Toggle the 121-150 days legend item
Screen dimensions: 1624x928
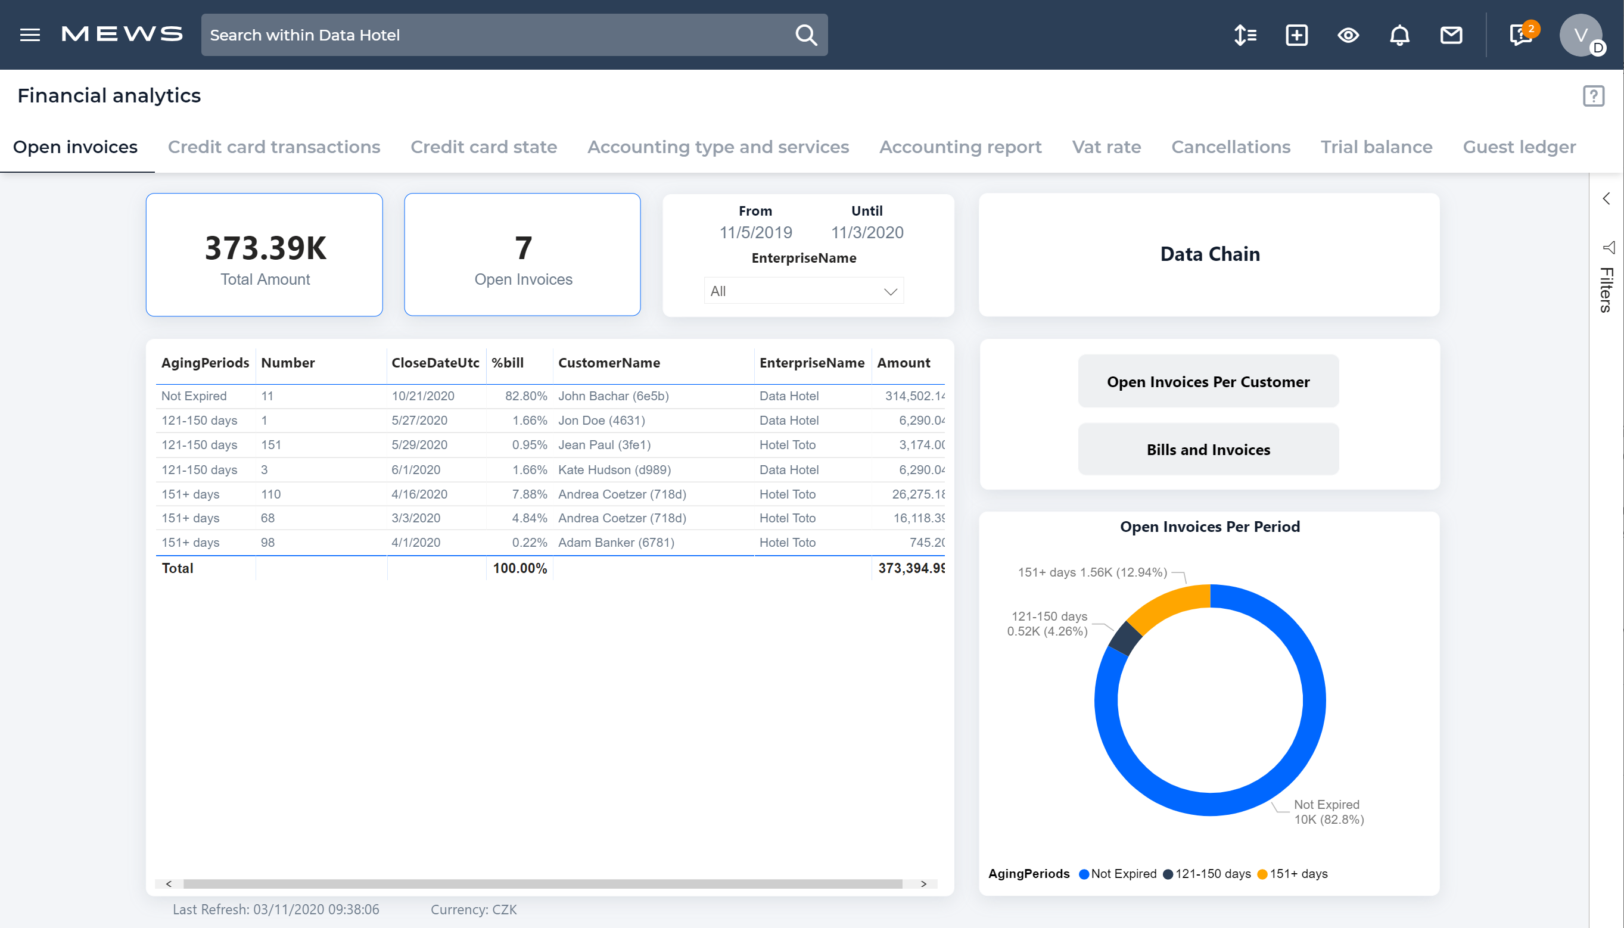point(1211,874)
